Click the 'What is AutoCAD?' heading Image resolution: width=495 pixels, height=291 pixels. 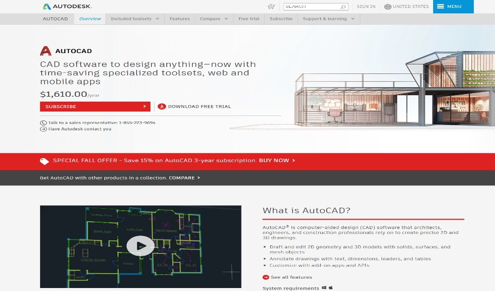point(306,211)
